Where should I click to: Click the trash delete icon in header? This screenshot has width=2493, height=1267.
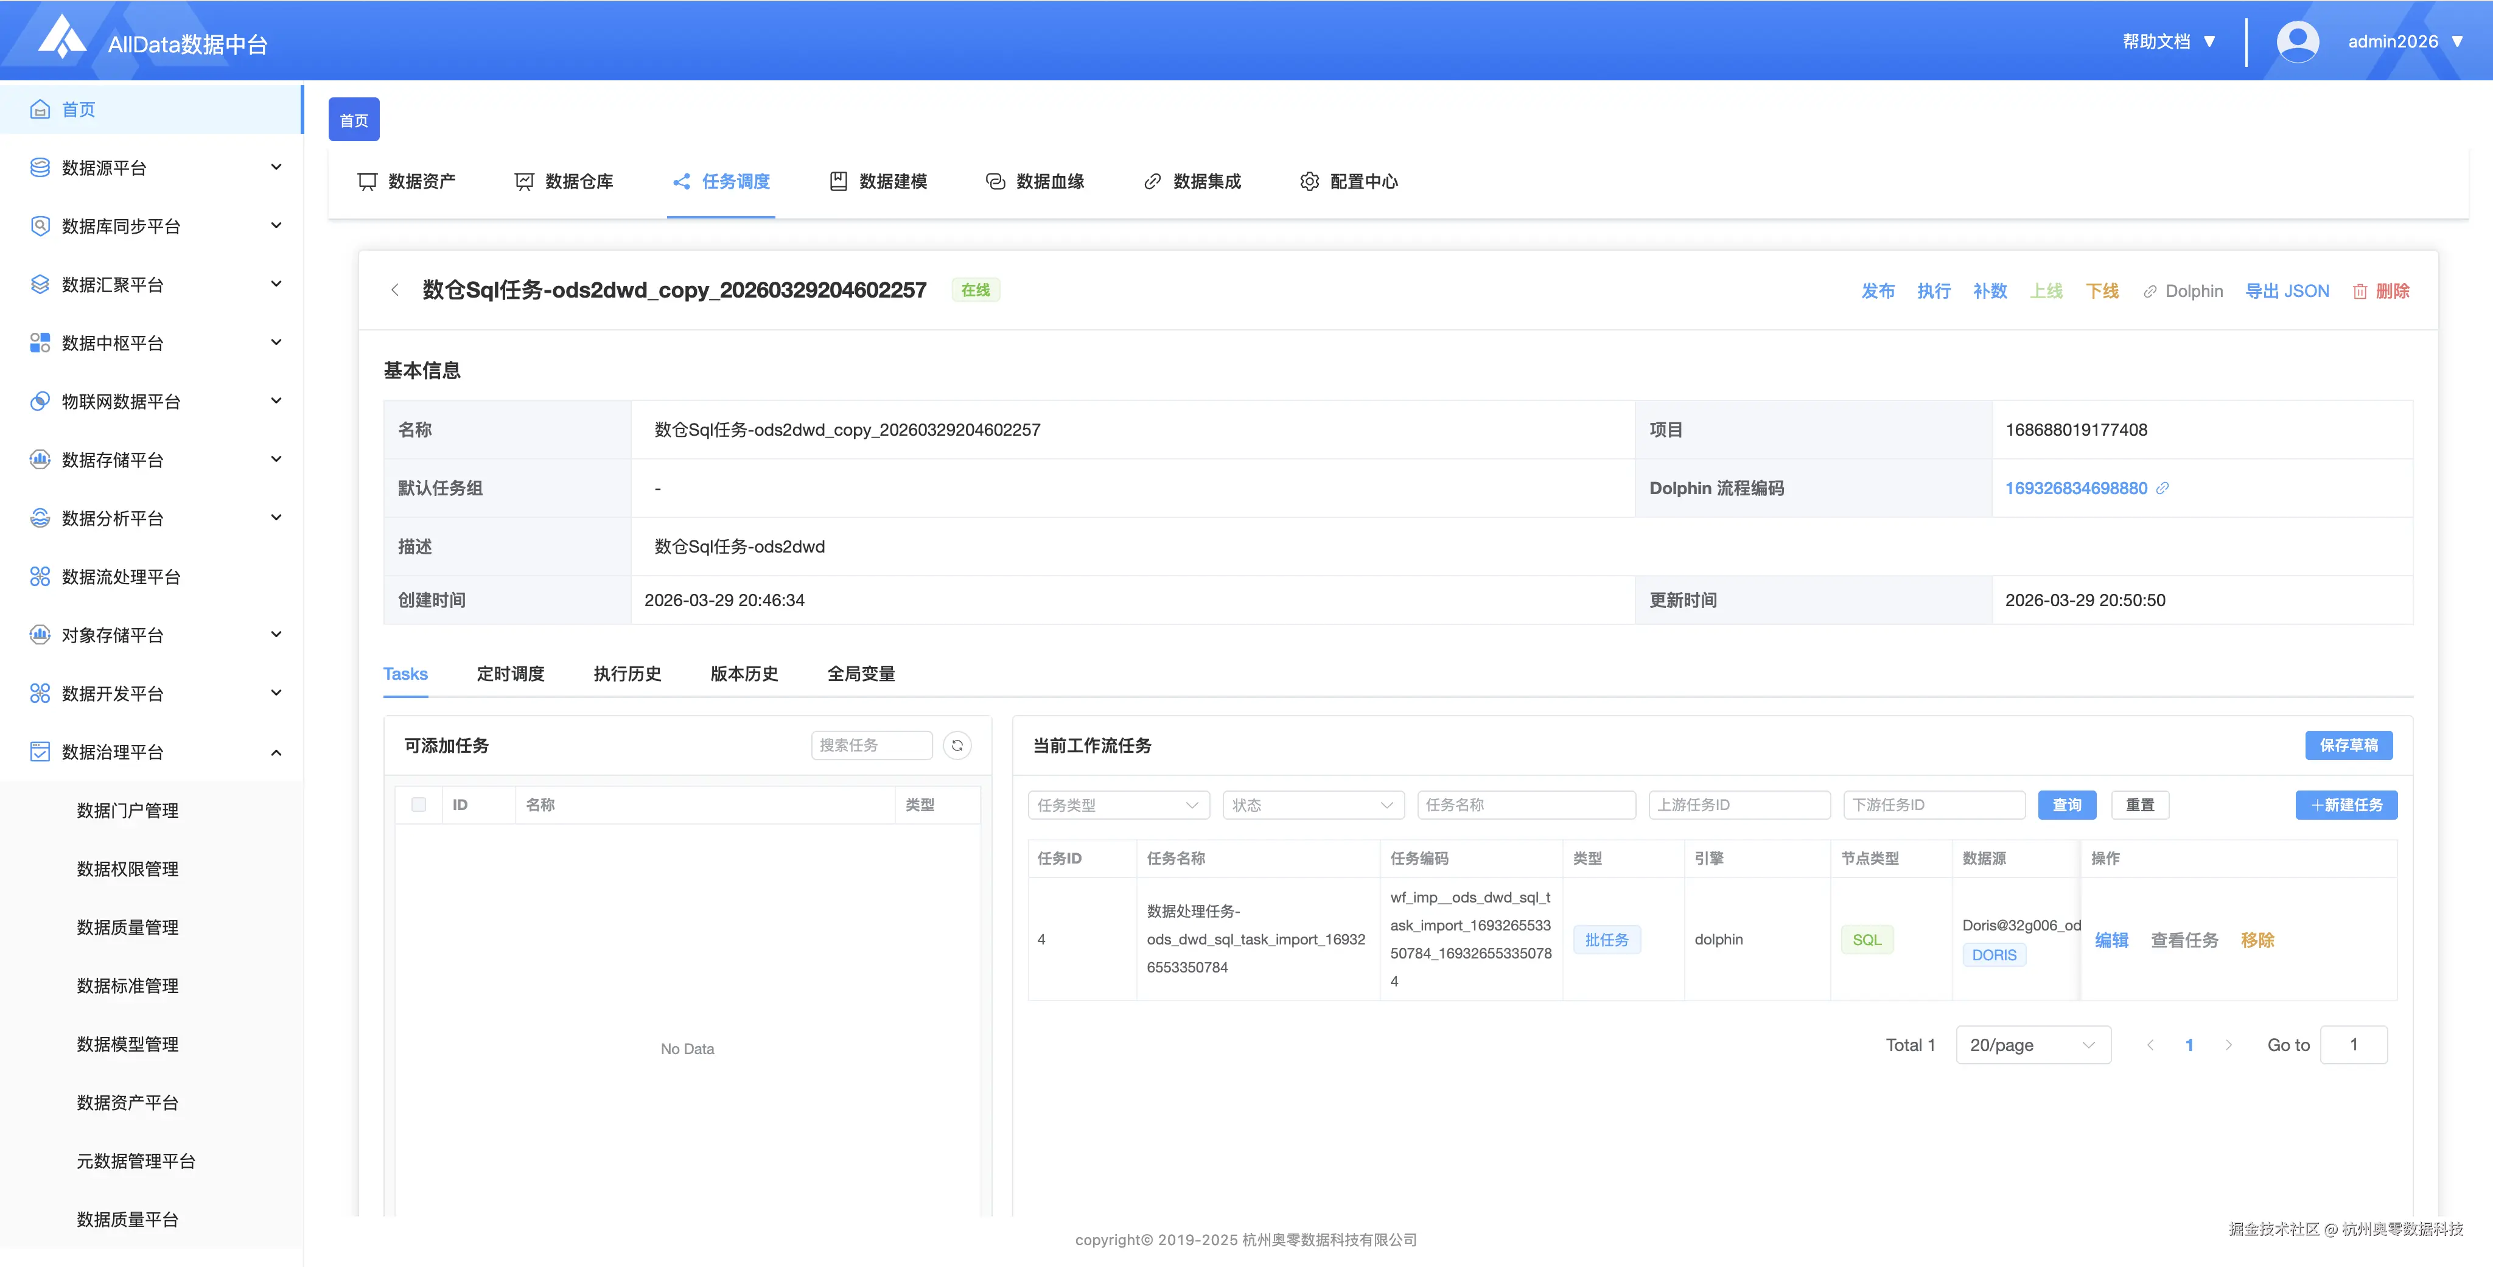click(x=2360, y=291)
